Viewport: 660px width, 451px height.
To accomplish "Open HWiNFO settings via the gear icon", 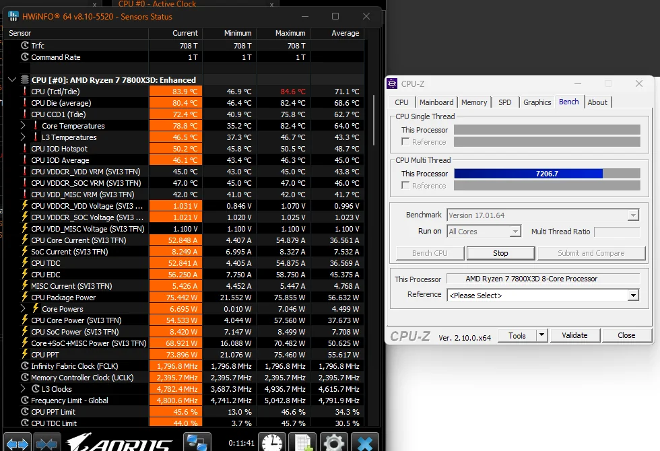I will click(x=333, y=442).
